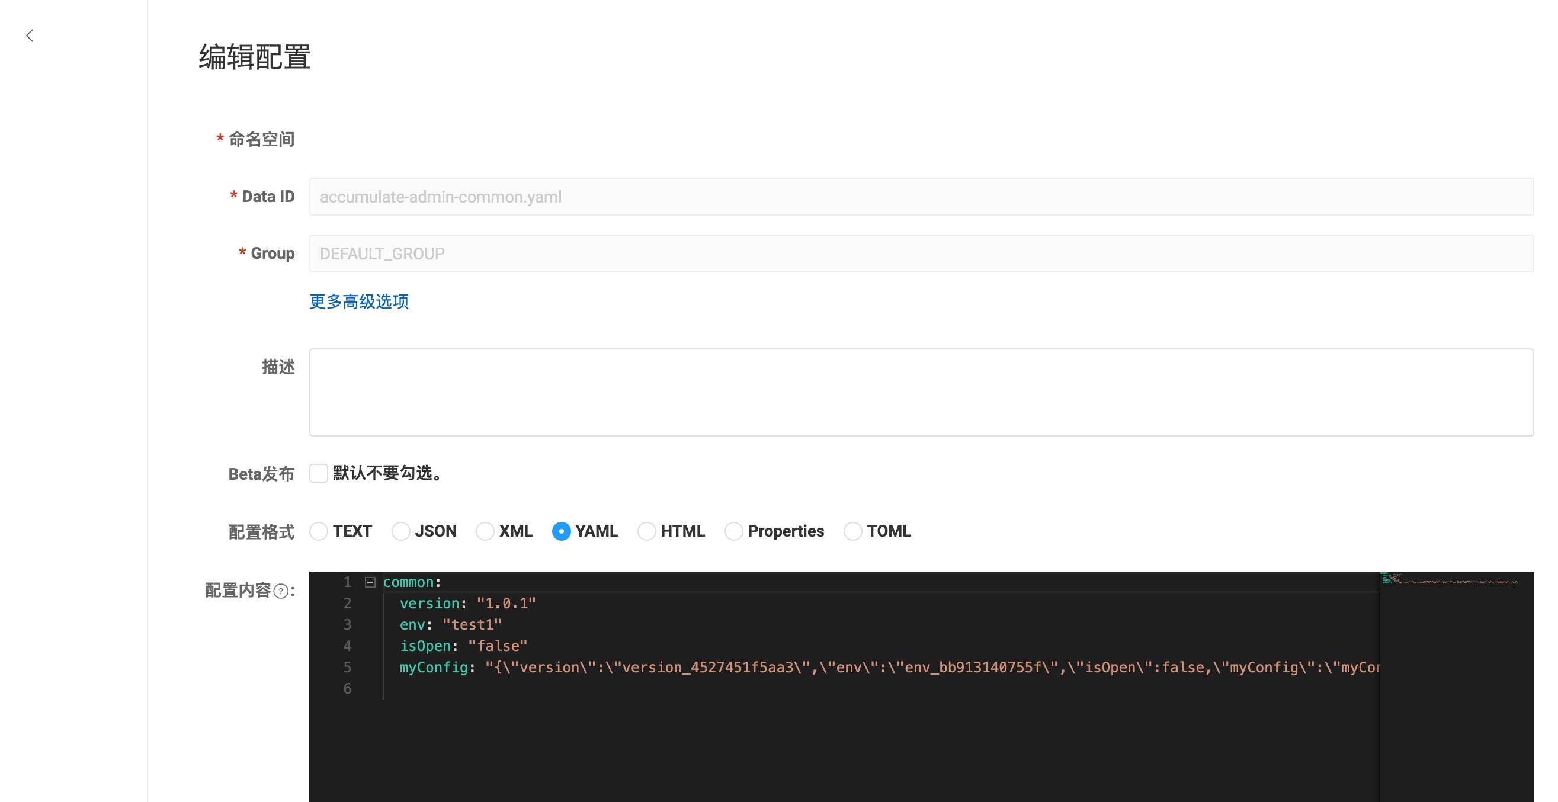Screen dimensions: 1558x802
Task: Click line number 6 in editor
Action: pyautogui.click(x=347, y=688)
